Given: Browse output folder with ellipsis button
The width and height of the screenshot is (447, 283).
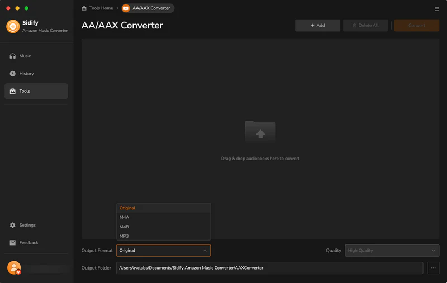Looking at the screenshot, I should pyautogui.click(x=433, y=268).
